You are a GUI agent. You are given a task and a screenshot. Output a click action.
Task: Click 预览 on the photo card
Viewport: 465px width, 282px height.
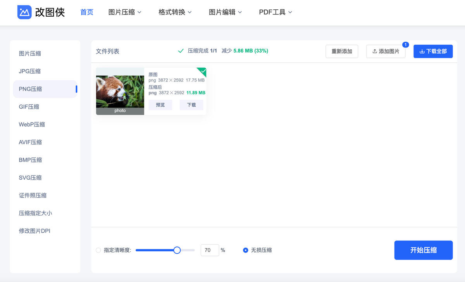pyautogui.click(x=160, y=105)
